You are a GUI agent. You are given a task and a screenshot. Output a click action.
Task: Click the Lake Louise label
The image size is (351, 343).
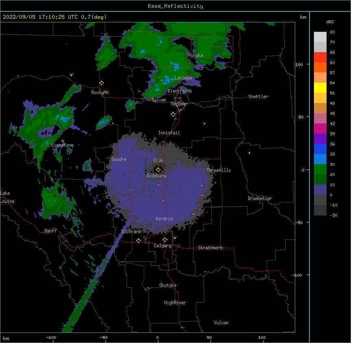[7, 197]
